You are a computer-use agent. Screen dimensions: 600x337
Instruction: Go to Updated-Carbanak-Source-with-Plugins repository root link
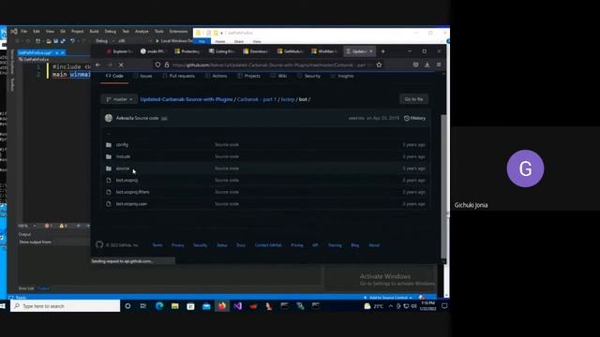[187, 99]
